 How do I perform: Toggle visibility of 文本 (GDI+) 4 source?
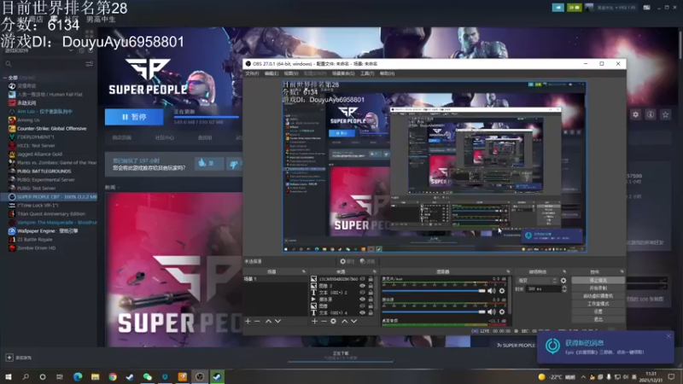coord(362,312)
